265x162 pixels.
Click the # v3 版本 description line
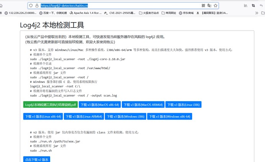pos(131,50)
